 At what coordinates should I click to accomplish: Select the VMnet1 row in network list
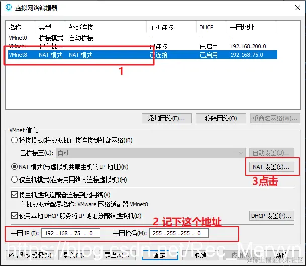(x=143, y=46)
